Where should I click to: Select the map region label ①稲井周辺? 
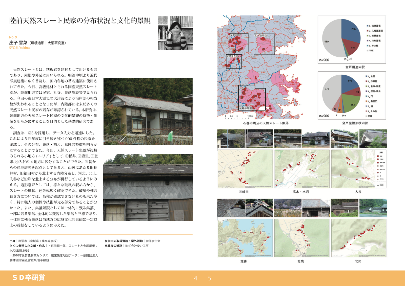tap(246, 108)
